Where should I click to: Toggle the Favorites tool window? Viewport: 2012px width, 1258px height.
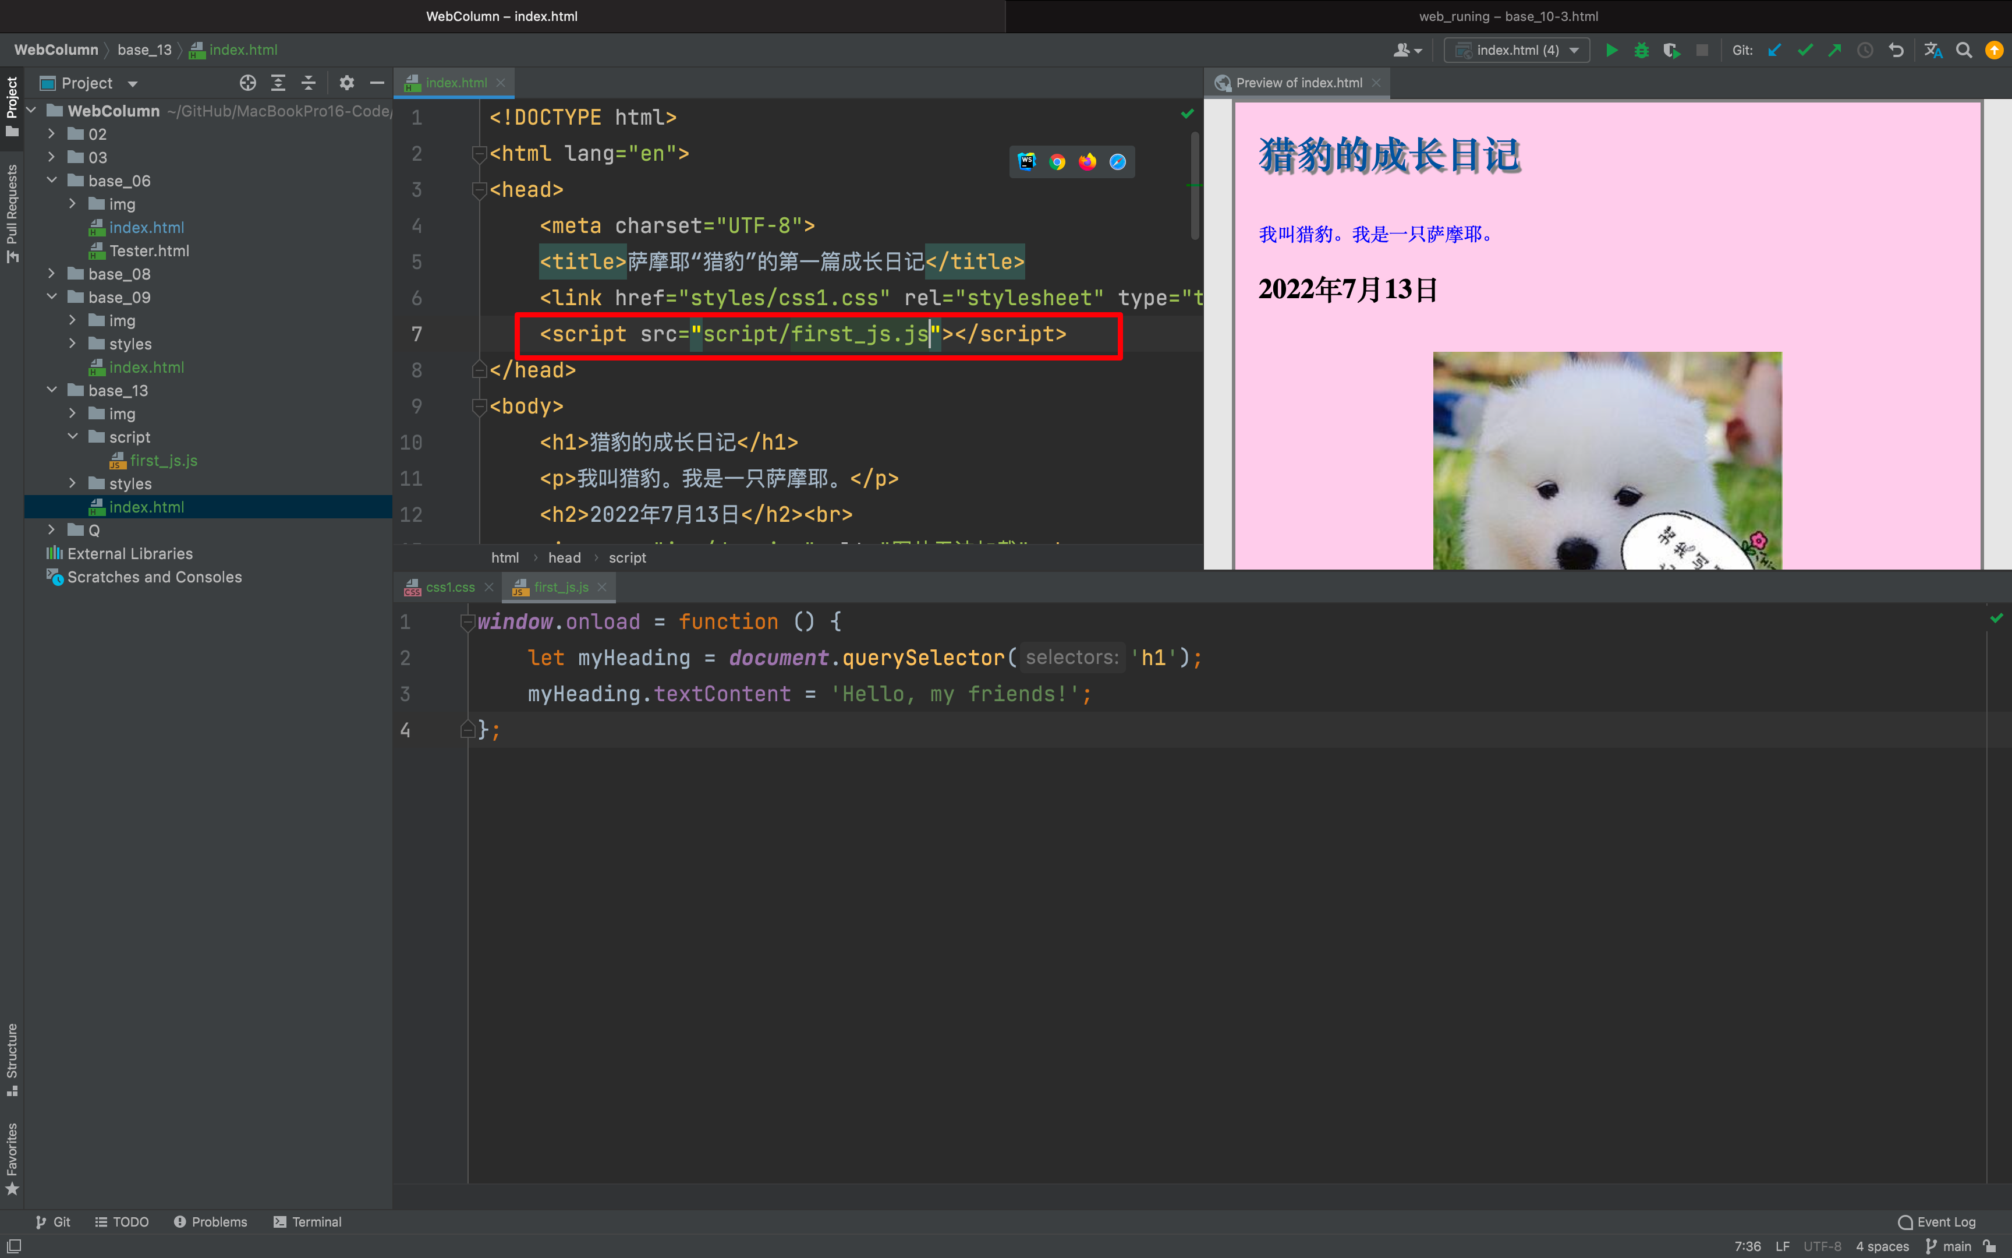[x=12, y=1158]
